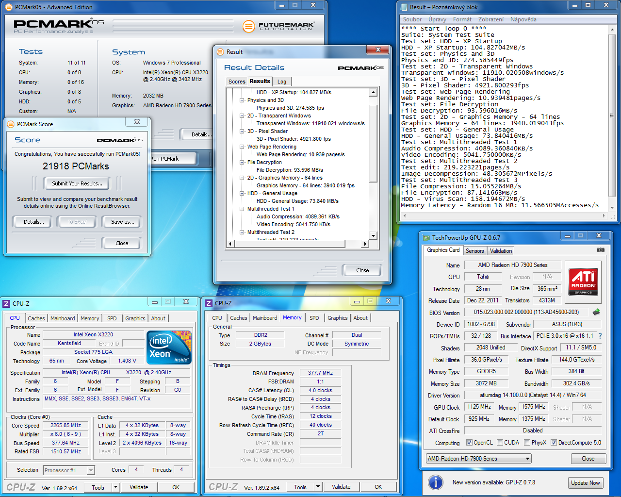Screen dimensions: 621x497
Task: Select 'Physics and 3D: 274.585 fps' tree row
Action: click(x=290, y=108)
